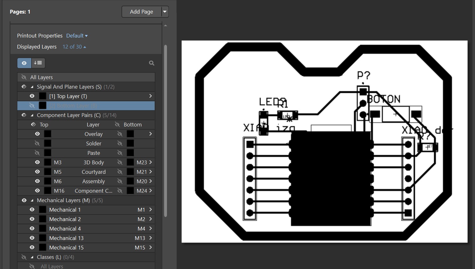Image resolution: width=475 pixels, height=269 pixels.
Task: Collapse the Classes (L) group
Action: click(32, 257)
